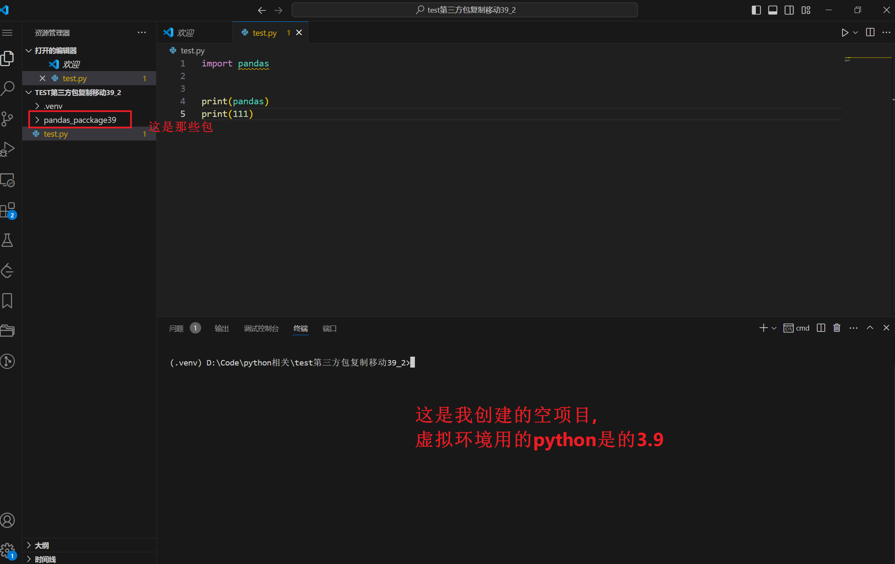
Task: Expand the .venv folder
Action: [89, 106]
